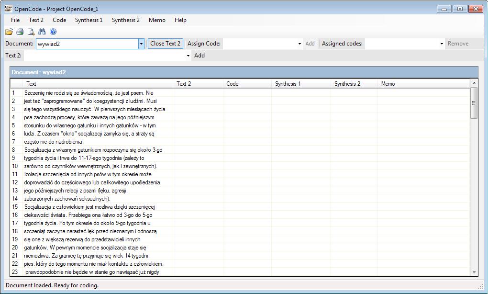Image resolution: width=488 pixels, height=294 pixels.
Task: Expand the Assigned codes dropdown
Action: coord(442,44)
